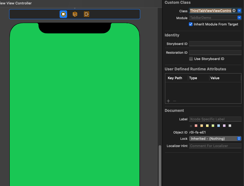Click the canvas vertical scrollbar thumb
Viewport: 244px width, 186px height.
(x=160, y=166)
